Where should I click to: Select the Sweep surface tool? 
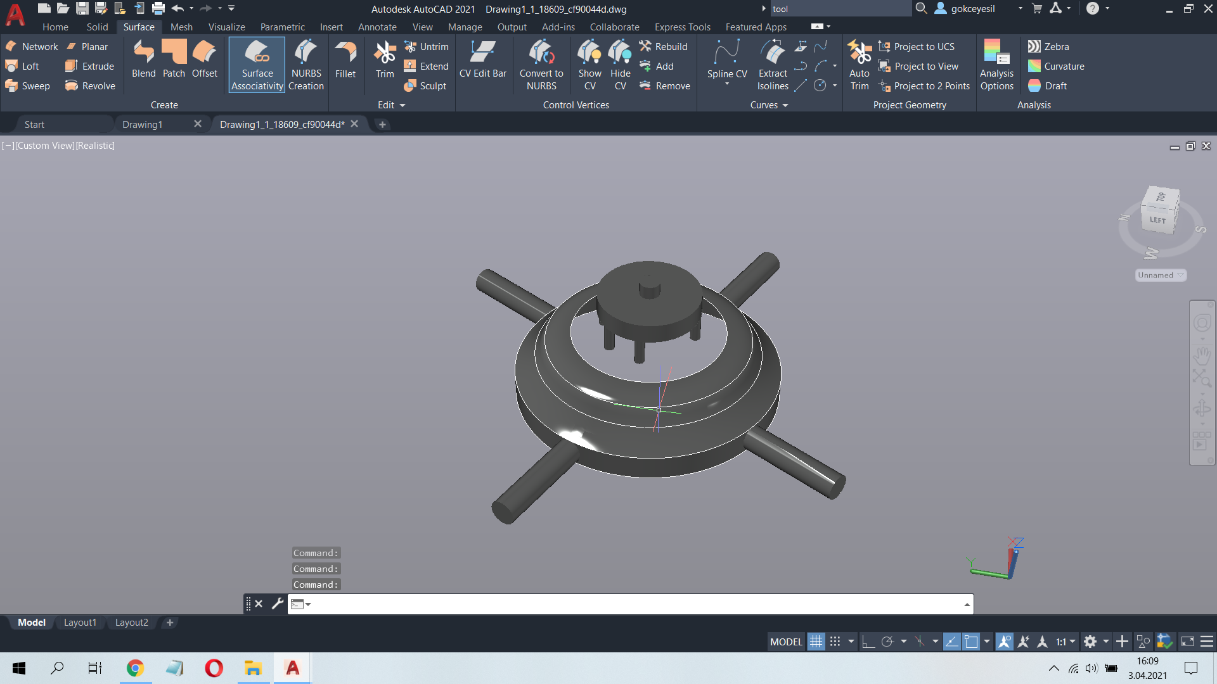coord(27,85)
